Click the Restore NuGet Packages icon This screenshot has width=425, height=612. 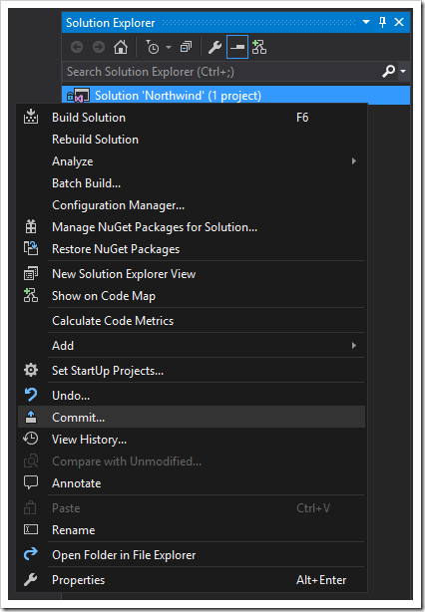pyautogui.click(x=31, y=248)
